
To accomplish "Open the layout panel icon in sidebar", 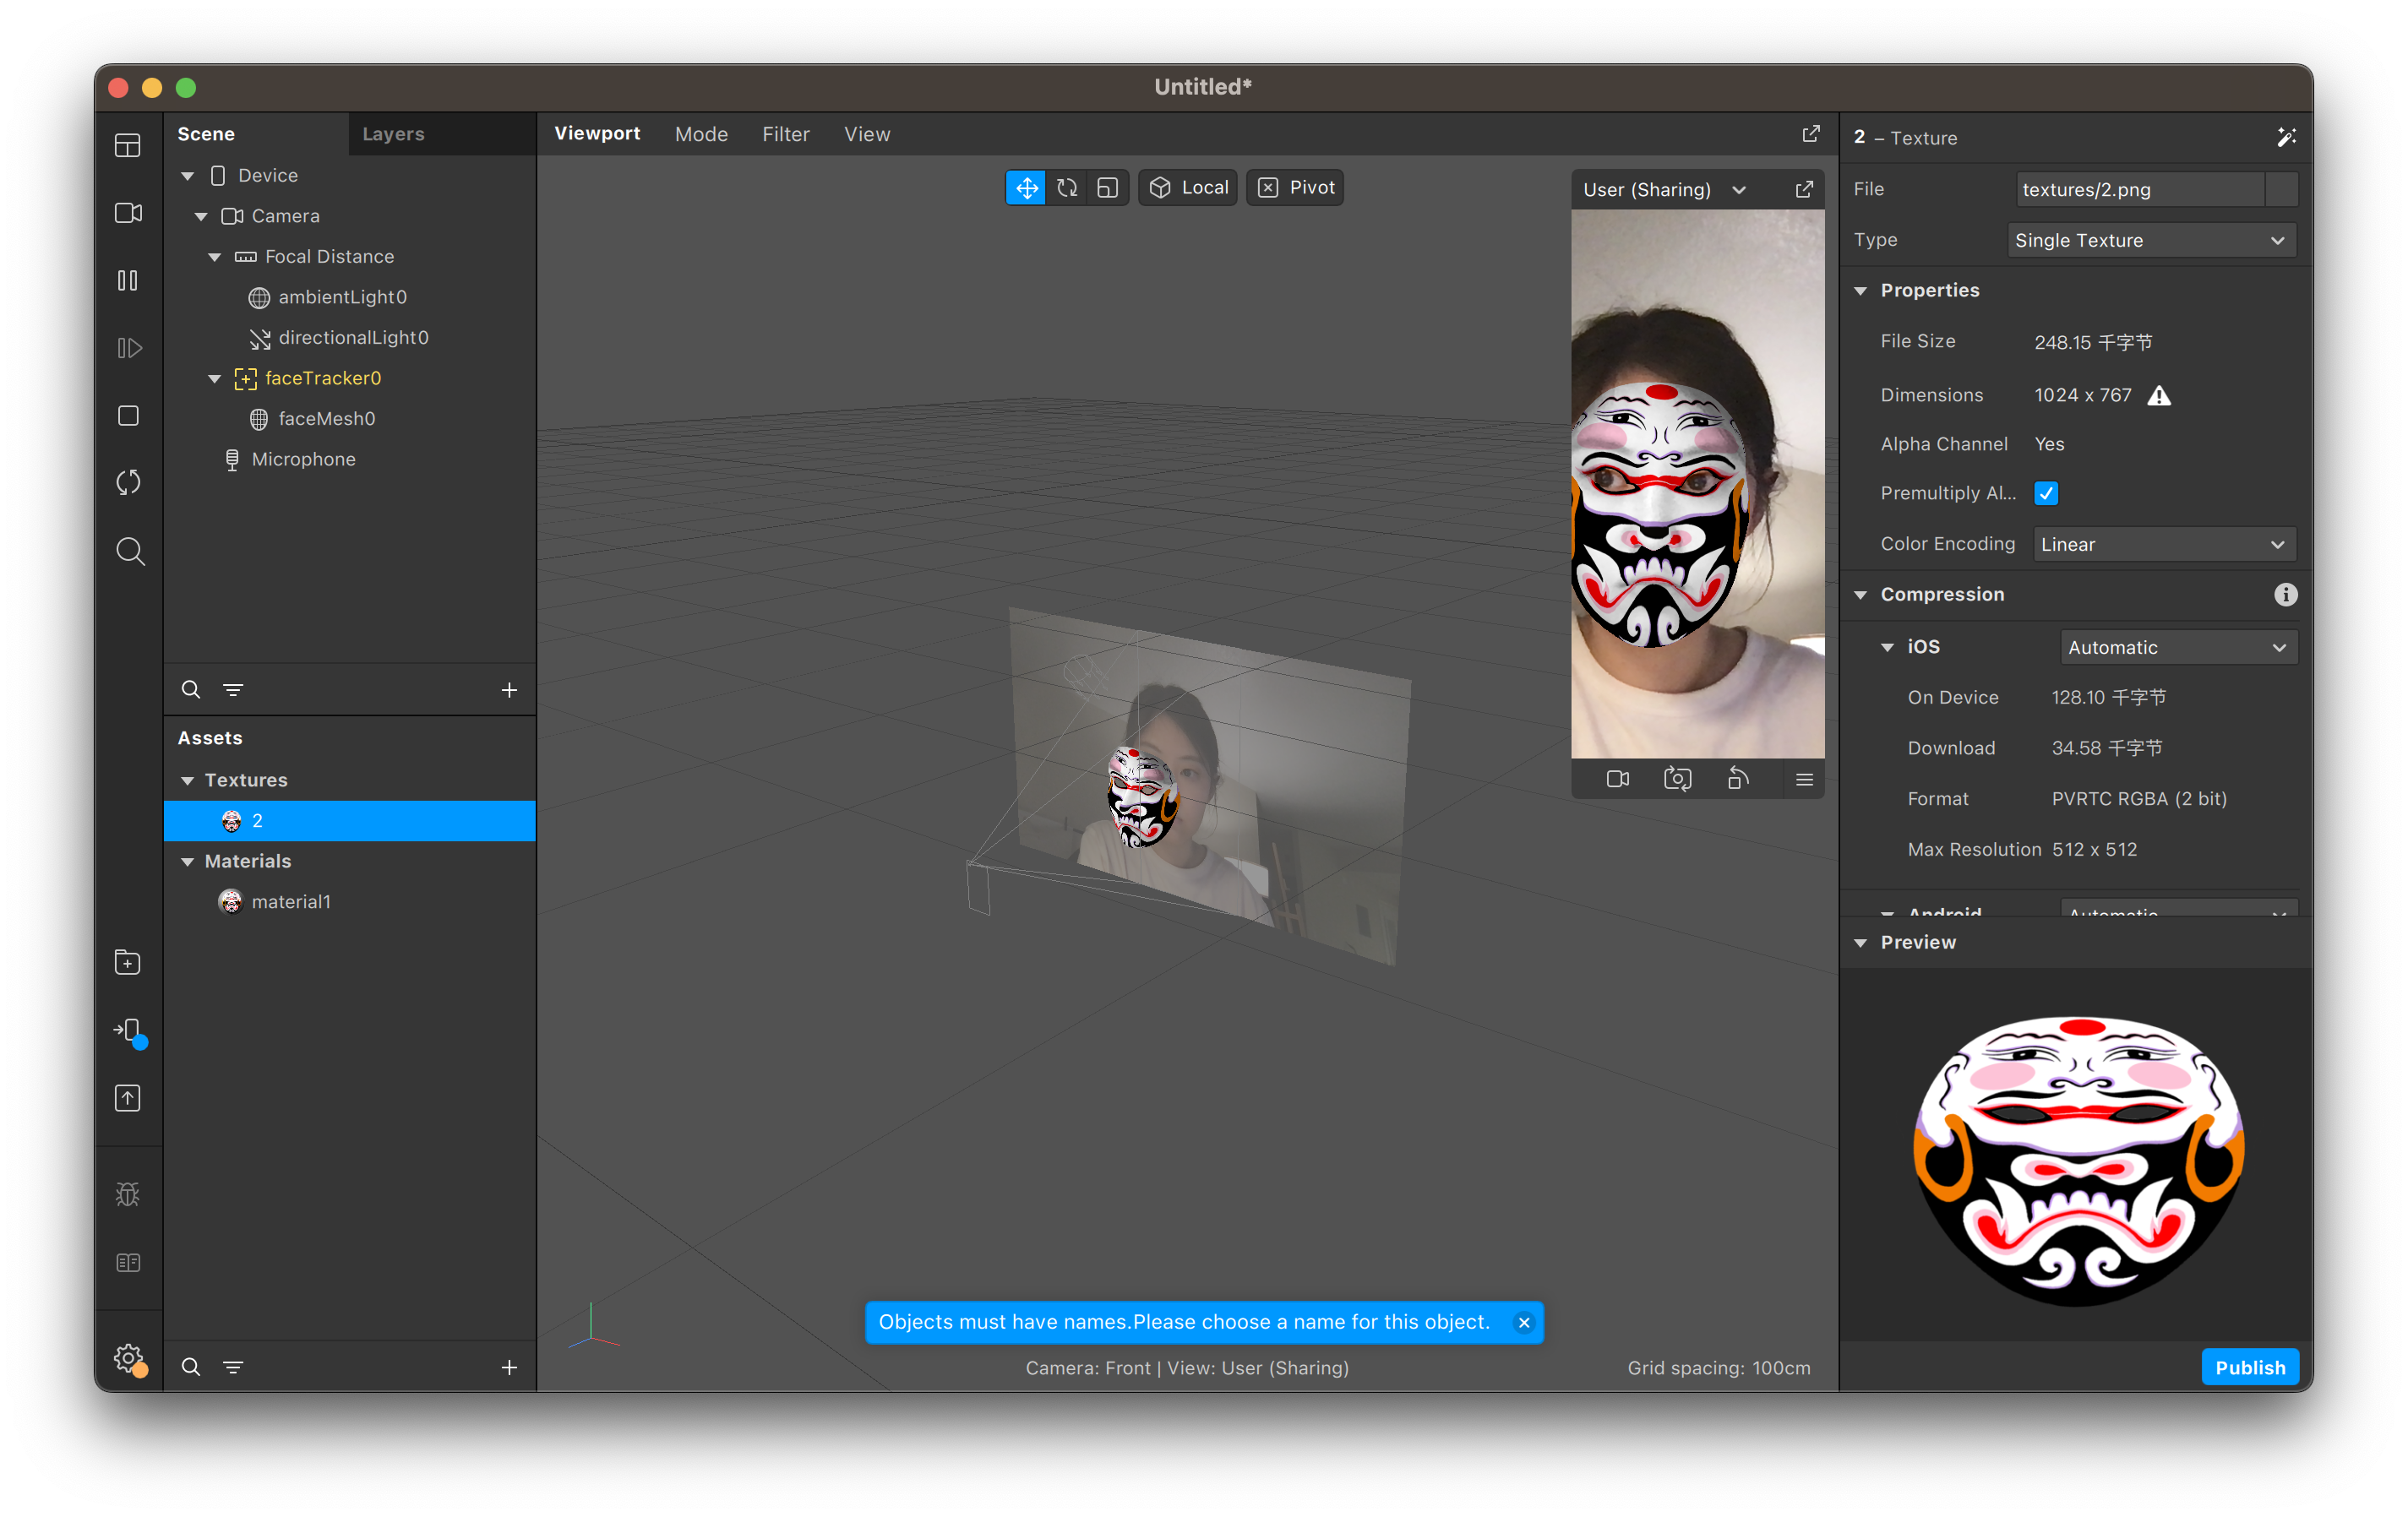I will pyautogui.click(x=128, y=146).
